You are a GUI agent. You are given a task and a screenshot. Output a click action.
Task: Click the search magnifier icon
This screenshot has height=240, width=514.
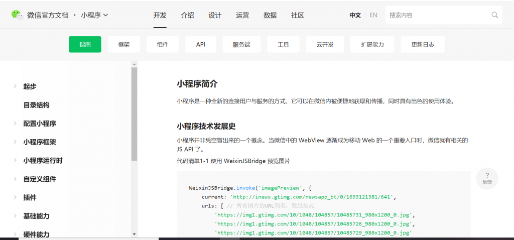tap(494, 15)
